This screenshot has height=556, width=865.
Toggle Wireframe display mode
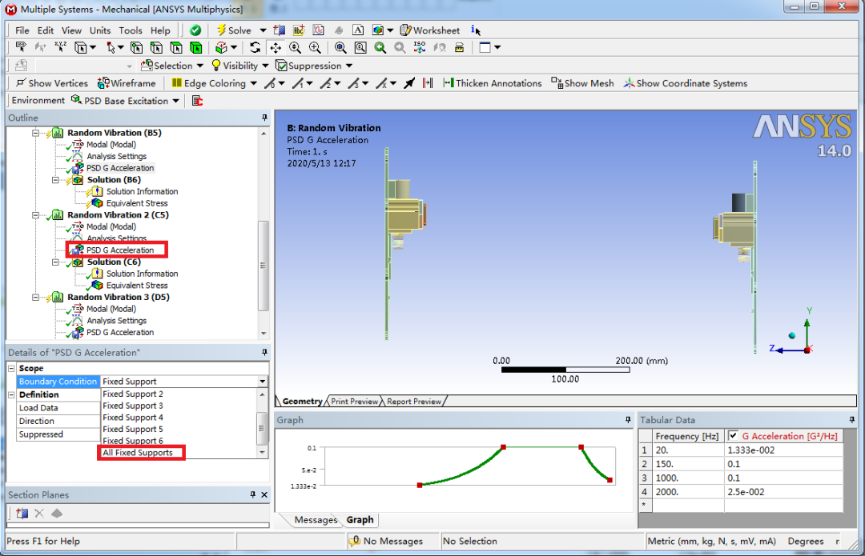pyautogui.click(x=127, y=83)
